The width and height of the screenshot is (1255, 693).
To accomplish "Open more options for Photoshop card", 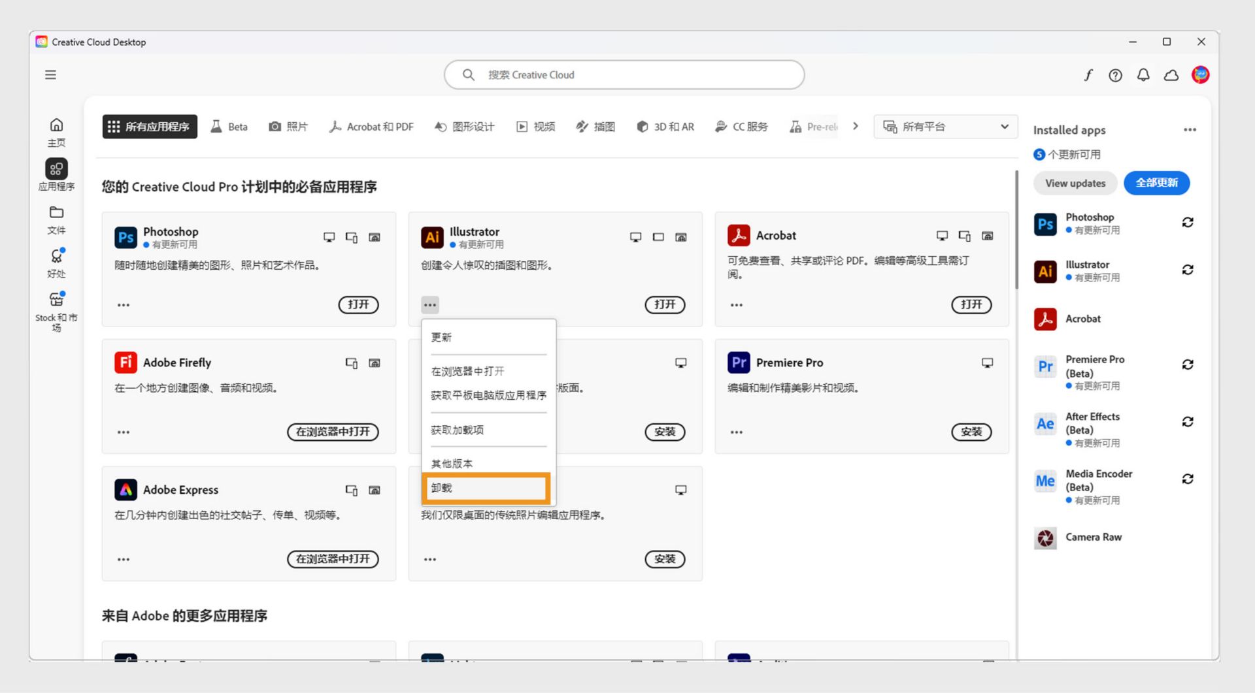I will (x=124, y=305).
